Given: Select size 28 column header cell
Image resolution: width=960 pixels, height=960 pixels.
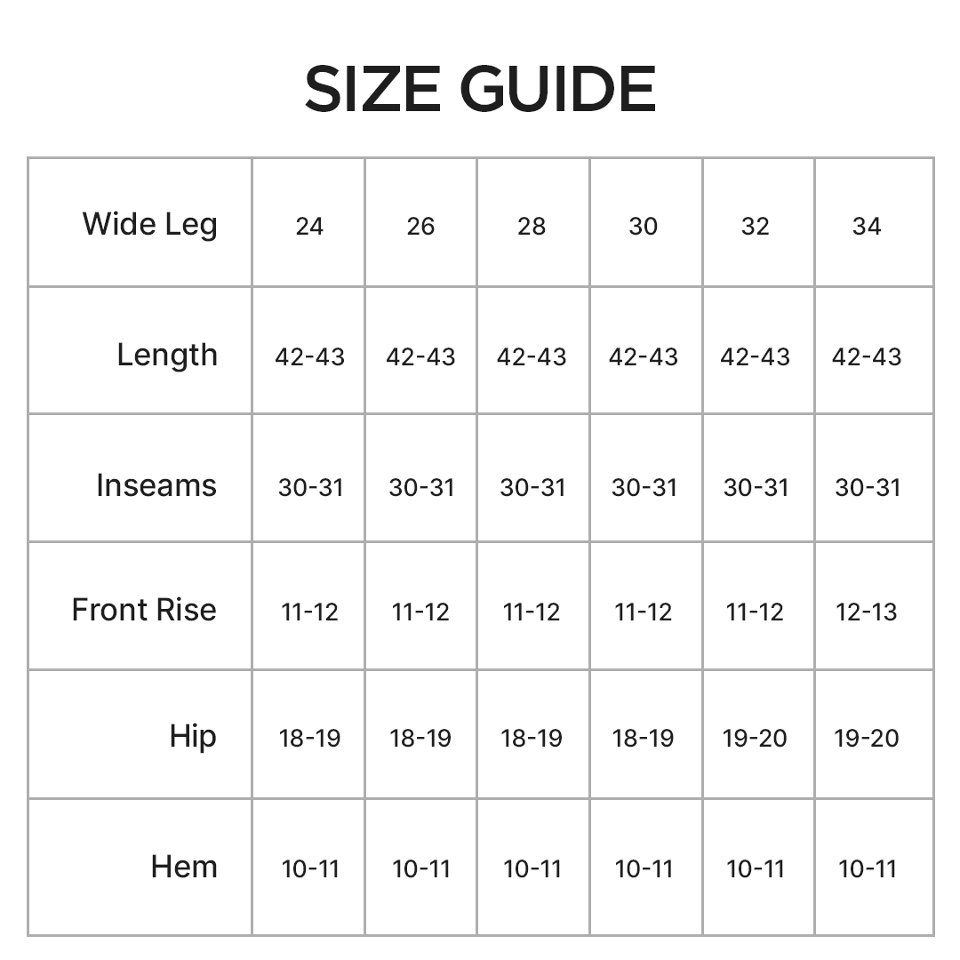Looking at the screenshot, I should pos(532,226).
